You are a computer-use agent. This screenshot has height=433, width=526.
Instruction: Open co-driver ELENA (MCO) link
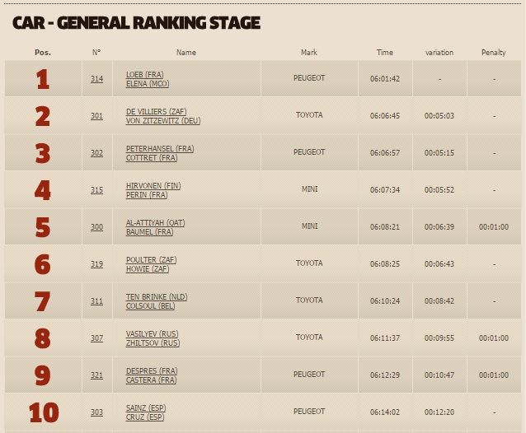[148, 83]
